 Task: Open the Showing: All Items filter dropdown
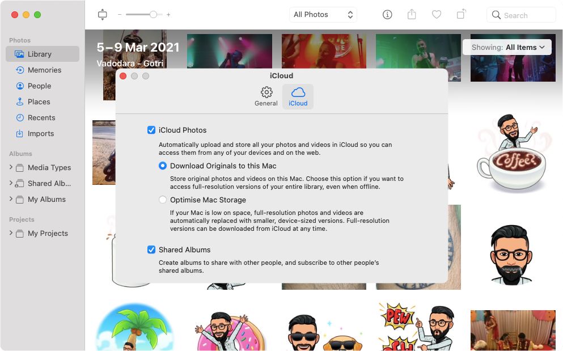point(507,47)
